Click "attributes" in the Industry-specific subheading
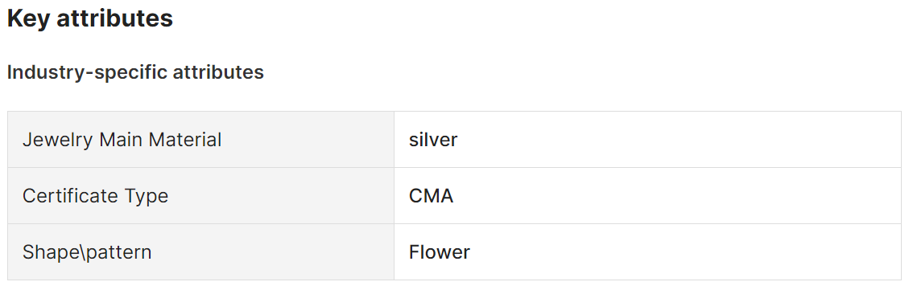913x290 pixels. [x=218, y=72]
